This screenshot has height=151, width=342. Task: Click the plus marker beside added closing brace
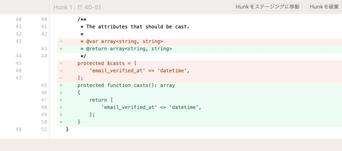[x=61, y=122]
